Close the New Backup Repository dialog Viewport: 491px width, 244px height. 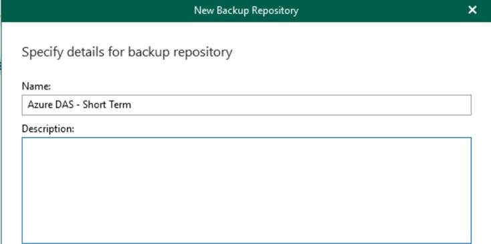(472, 10)
